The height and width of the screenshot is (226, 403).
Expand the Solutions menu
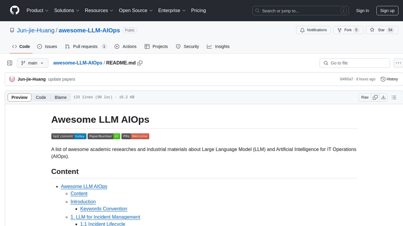(67, 10)
